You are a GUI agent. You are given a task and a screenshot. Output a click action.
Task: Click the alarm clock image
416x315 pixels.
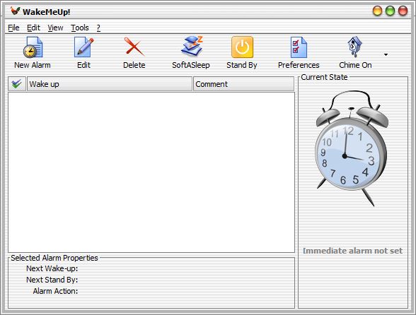click(351, 148)
